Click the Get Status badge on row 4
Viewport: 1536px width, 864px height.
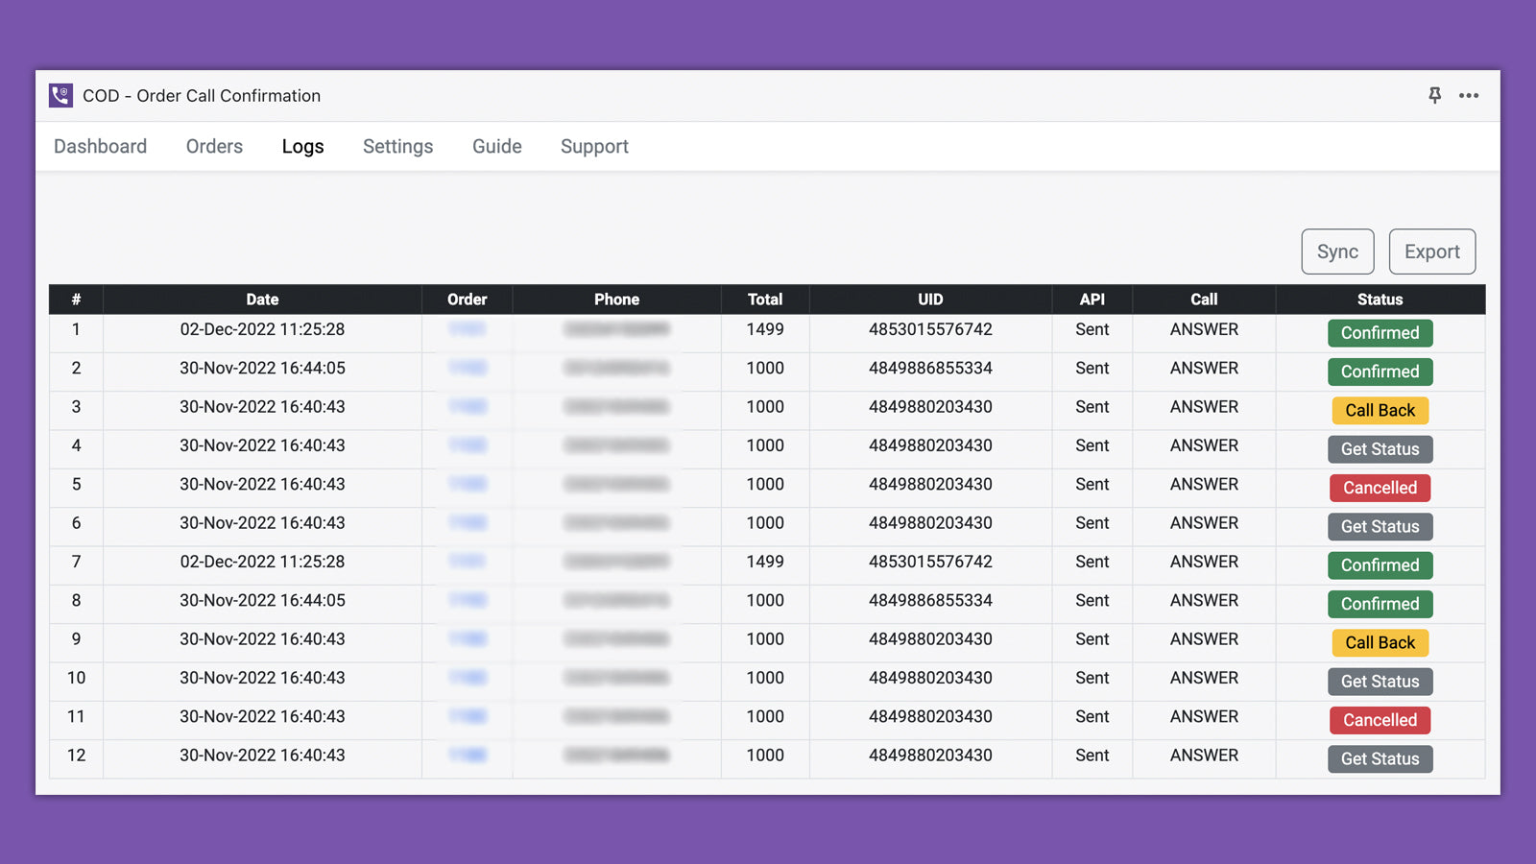pyautogui.click(x=1380, y=449)
